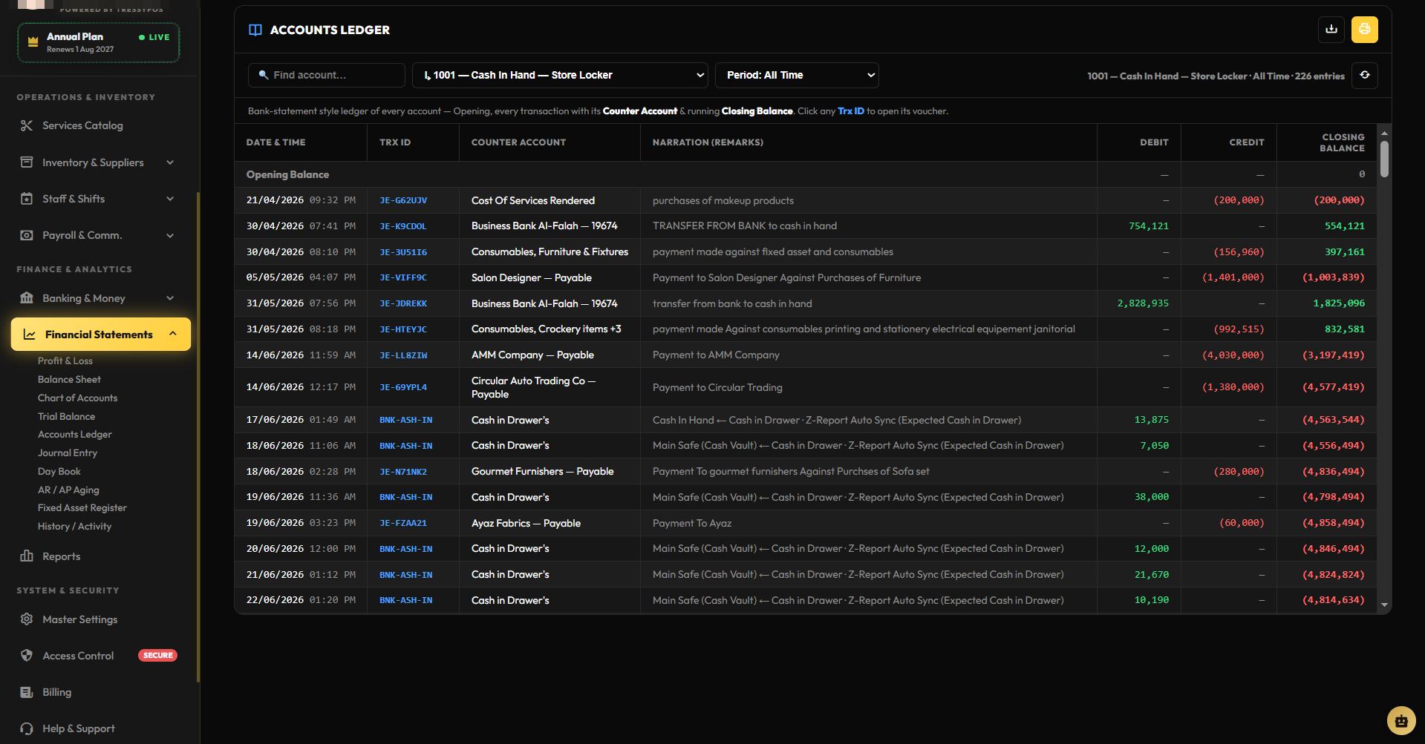Select Journal Entry menu item
Viewport: 1425px width, 744px height.
[68, 453]
